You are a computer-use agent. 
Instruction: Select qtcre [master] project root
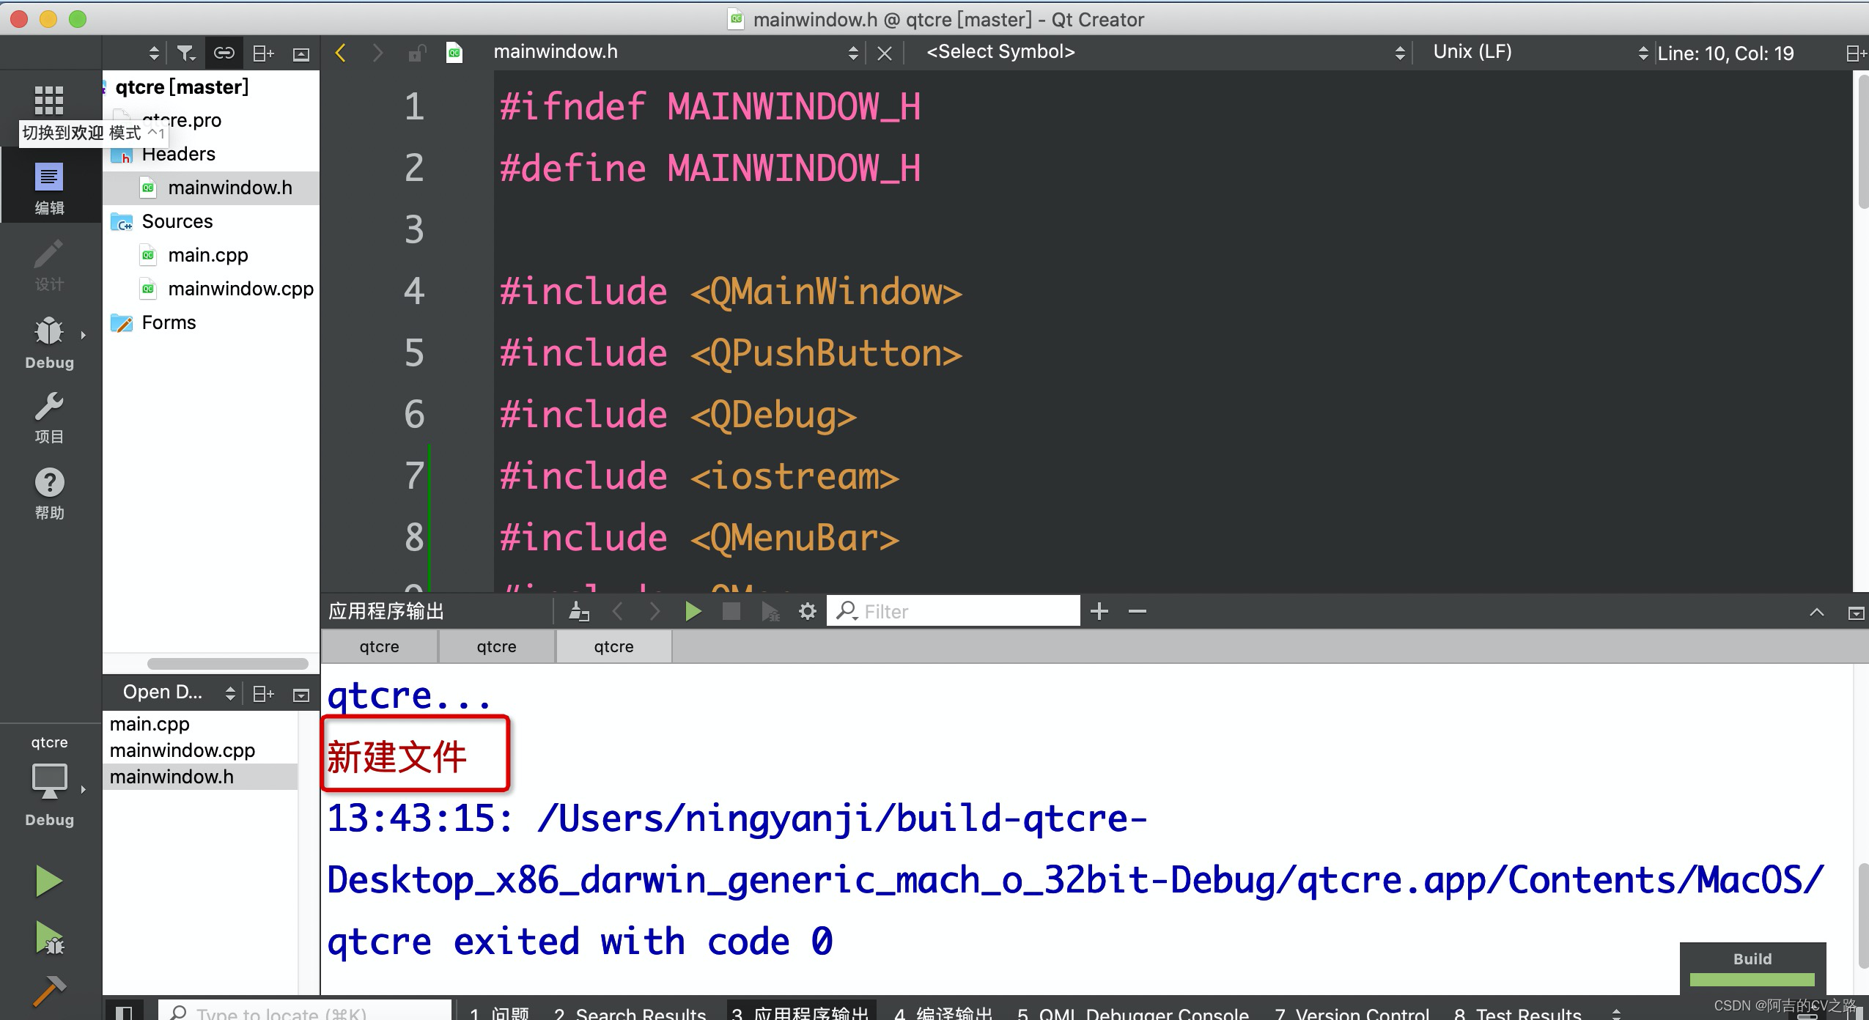(182, 87)
